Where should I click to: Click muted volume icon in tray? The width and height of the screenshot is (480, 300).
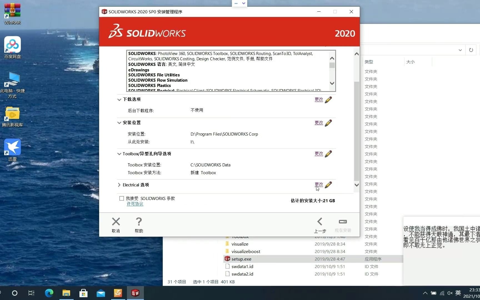[450, 293]
